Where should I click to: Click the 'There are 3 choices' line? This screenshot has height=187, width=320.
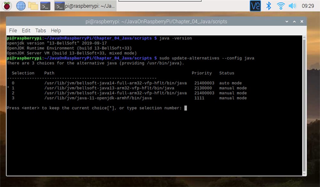95,63
